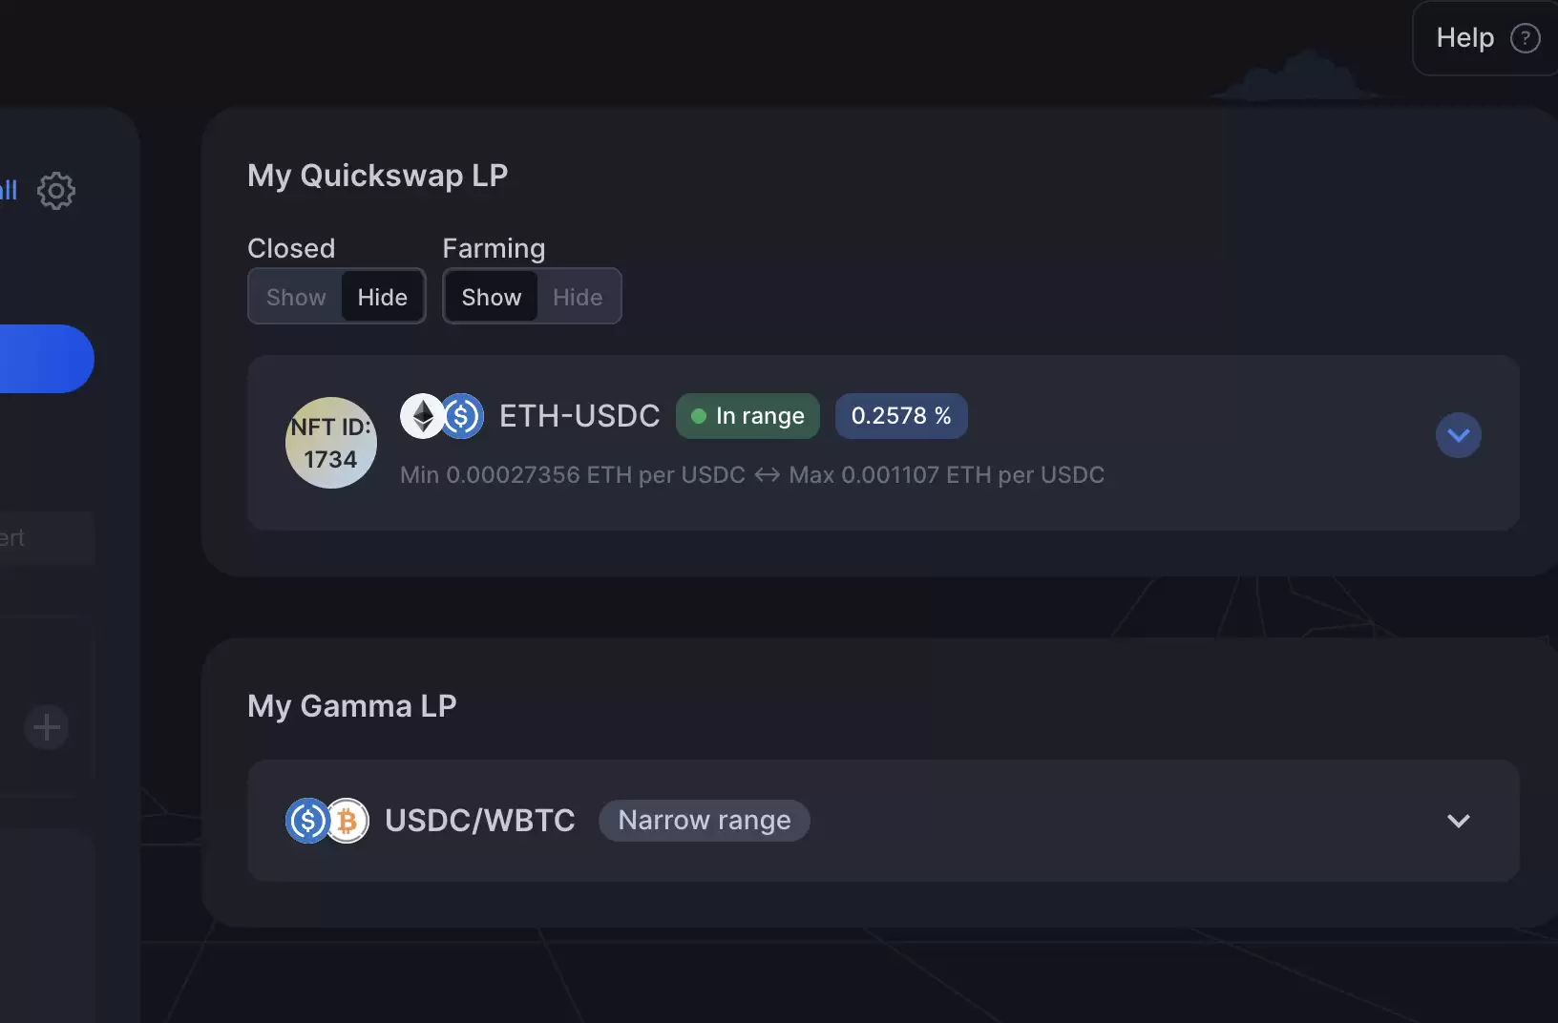
Task: Click the ETH-USDC pair name
Action: tap(579, 416)
